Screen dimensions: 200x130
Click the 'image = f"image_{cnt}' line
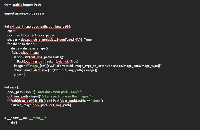tap(88, 66)
